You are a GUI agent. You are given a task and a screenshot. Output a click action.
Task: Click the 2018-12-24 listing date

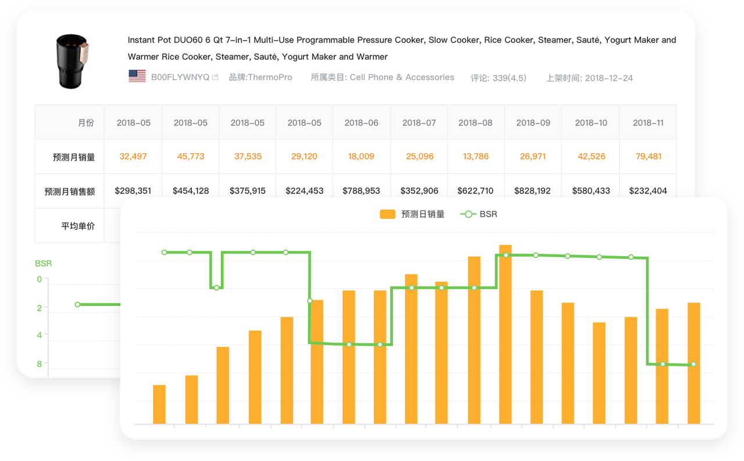609,78
